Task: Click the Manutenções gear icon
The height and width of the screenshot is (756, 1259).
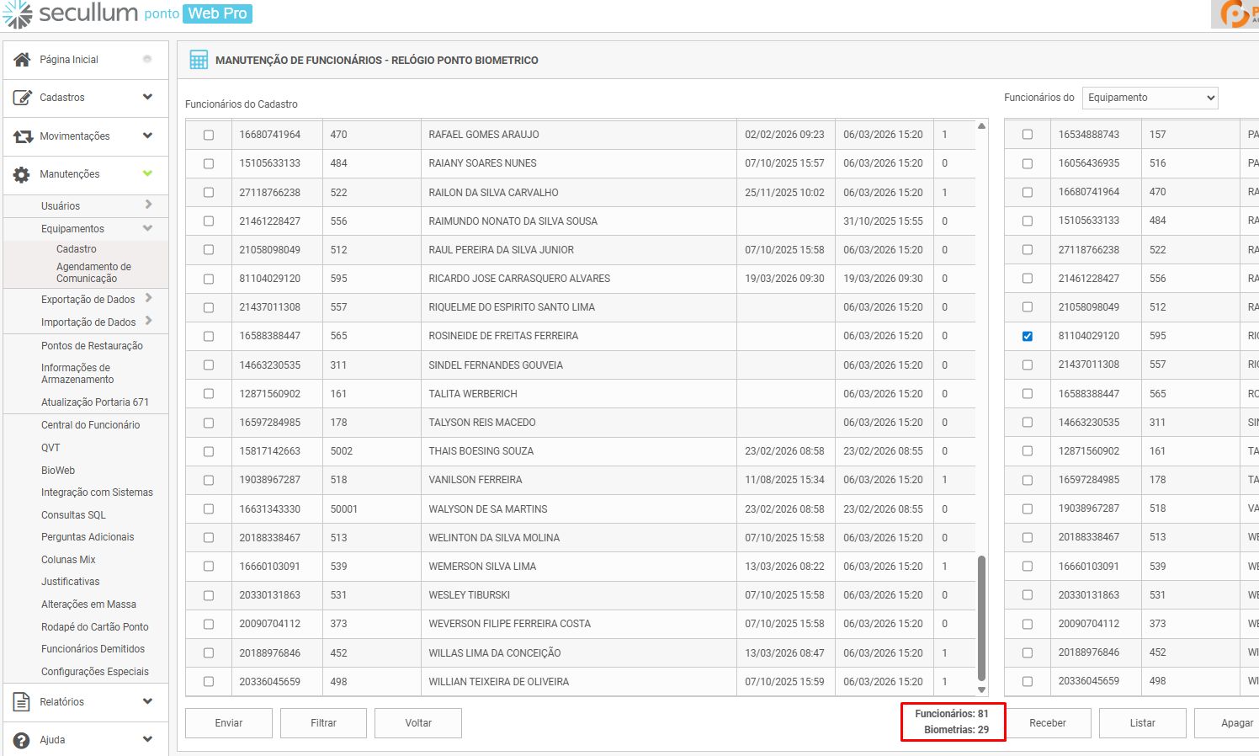Action: [22, 174]
